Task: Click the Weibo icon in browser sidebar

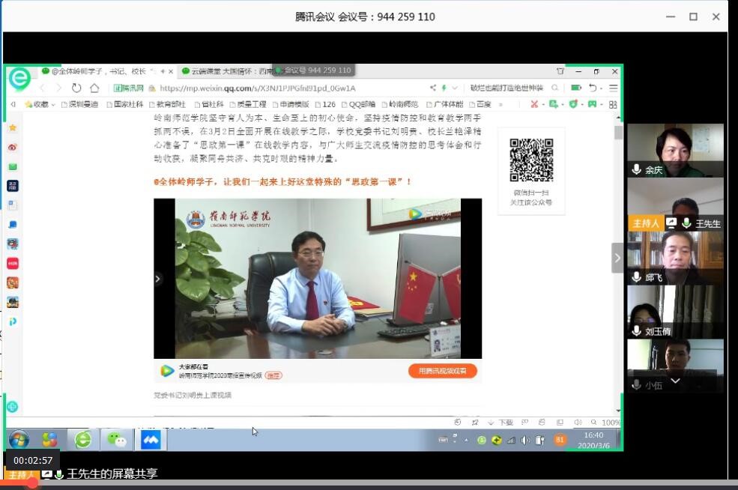Action: click(x=13, y=148)
